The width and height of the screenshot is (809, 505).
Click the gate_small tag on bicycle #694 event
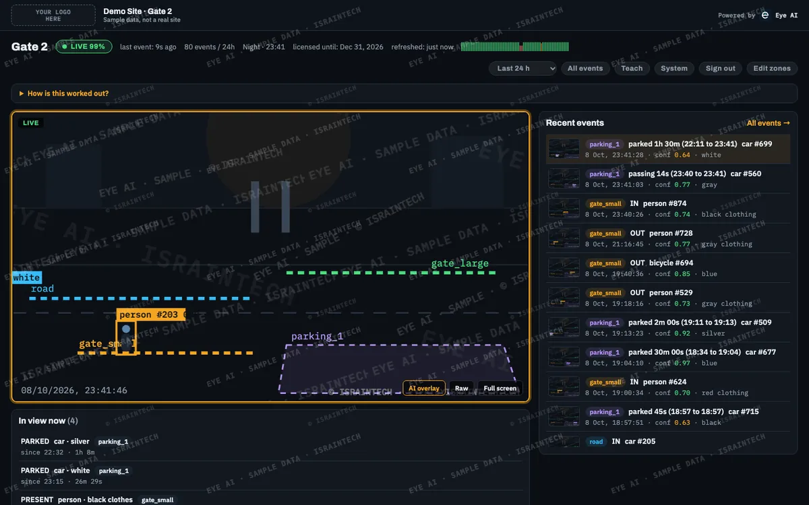[605, 263]
